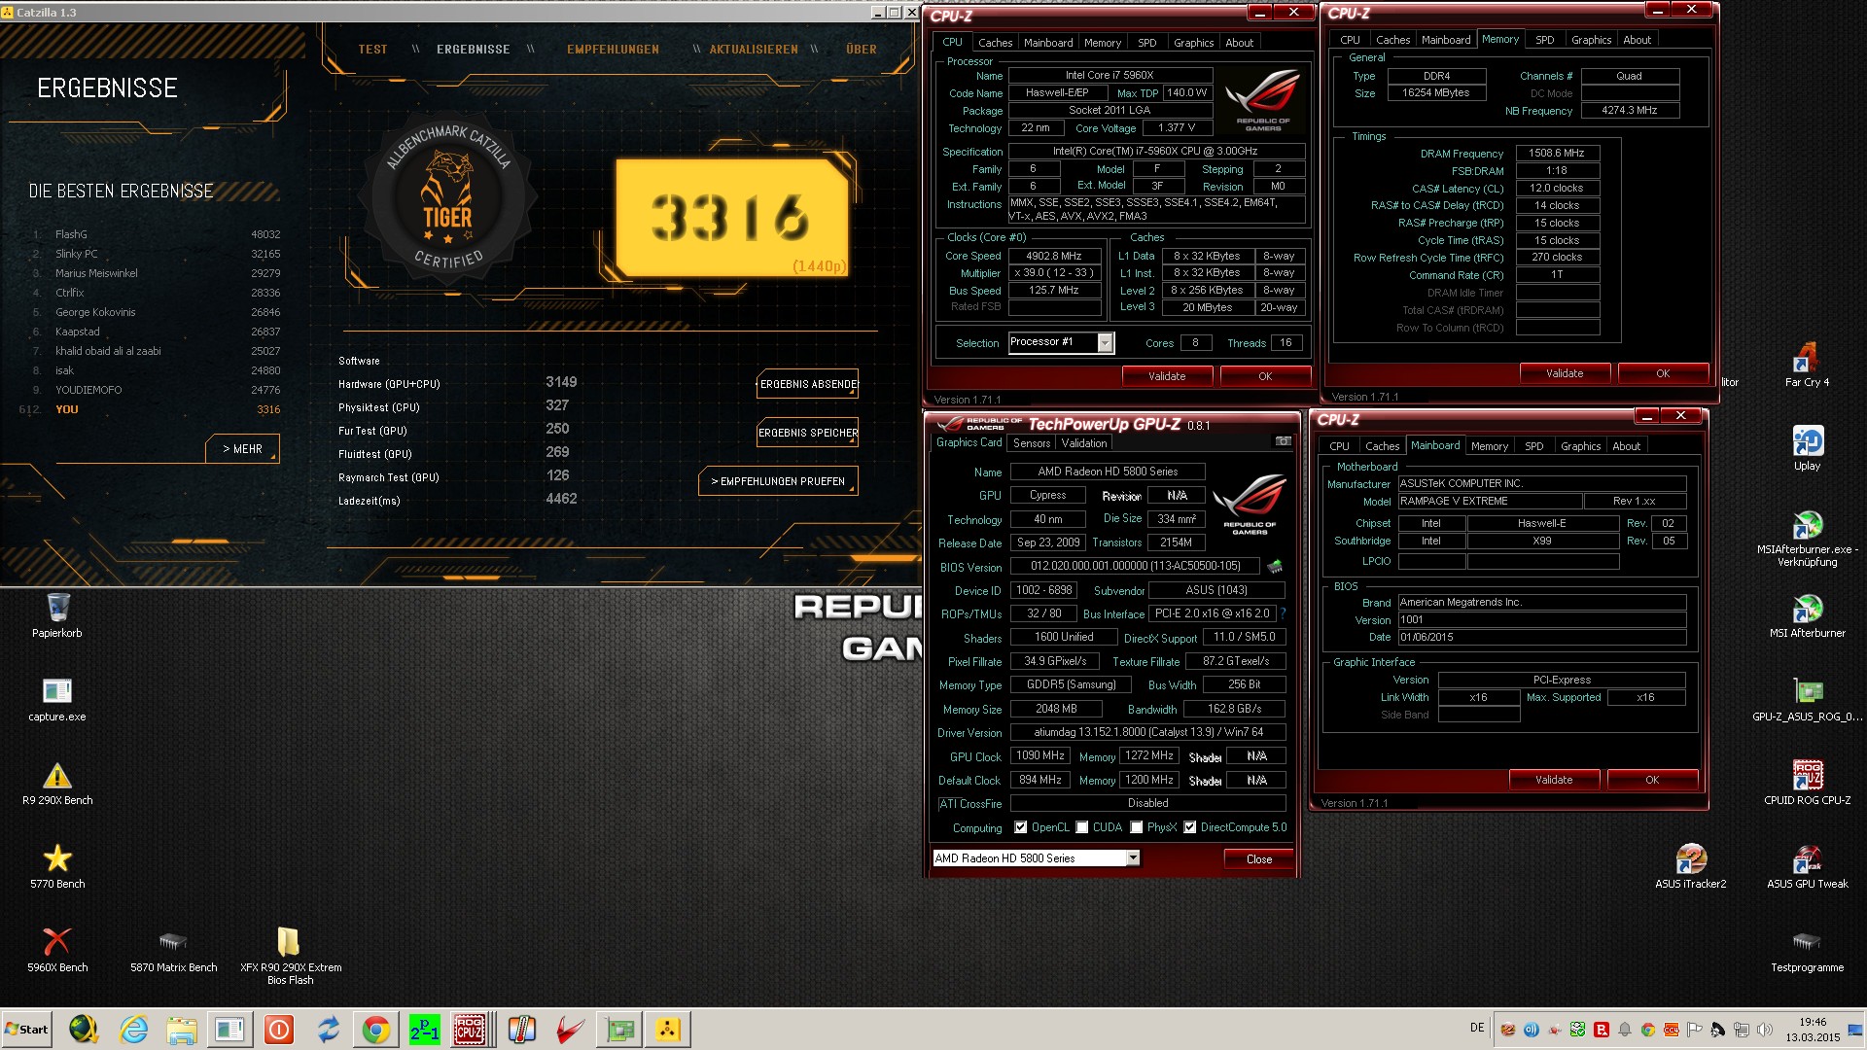The width and height of the screenshot is (1867, 1050).
Task: Open the Papierkorb recycle bin icon
Action: 57,615
